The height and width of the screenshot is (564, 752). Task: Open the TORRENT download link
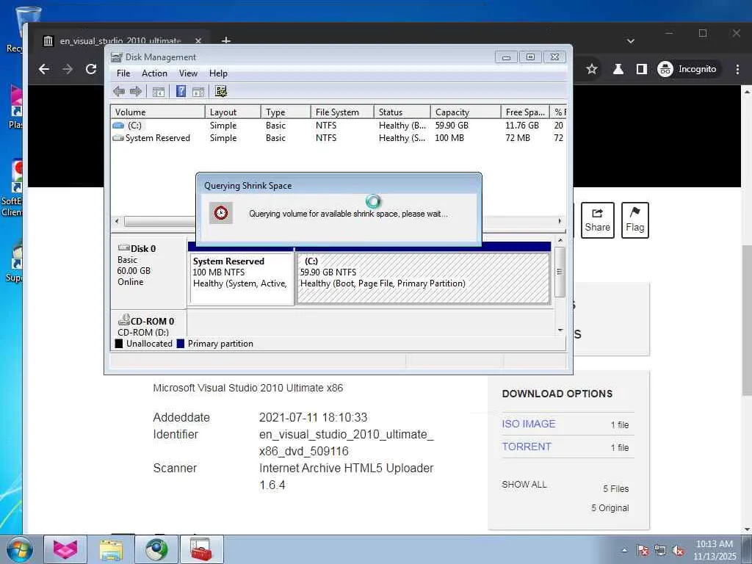527,446
